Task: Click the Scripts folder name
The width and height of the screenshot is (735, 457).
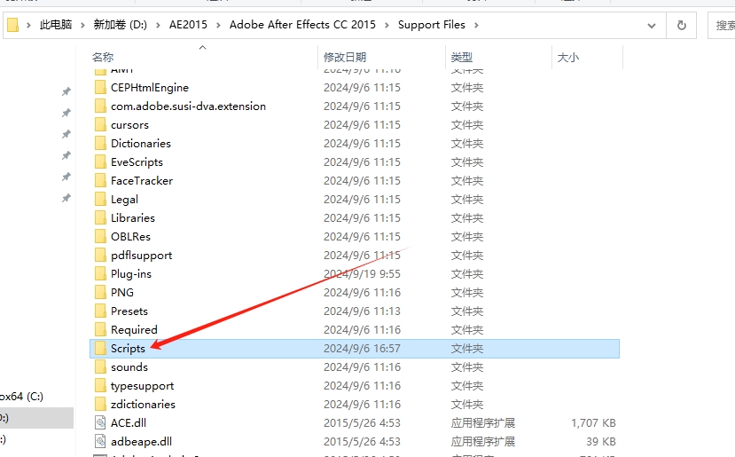Action: pyautogui.click(x=128, y=348)
